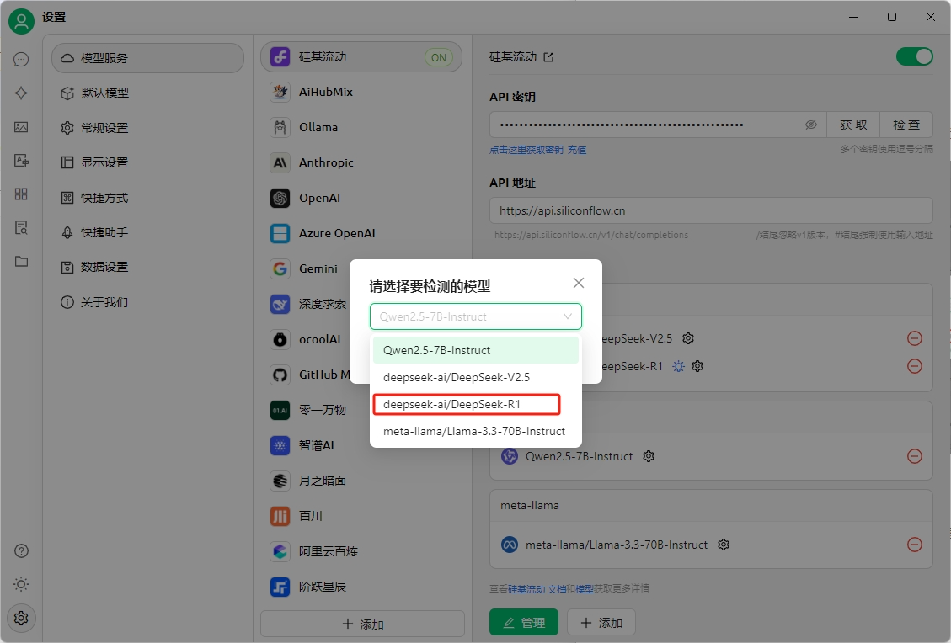Click the settings gear at sidebar bottom
Screen dimensions: 951x643
pos(21,618)
